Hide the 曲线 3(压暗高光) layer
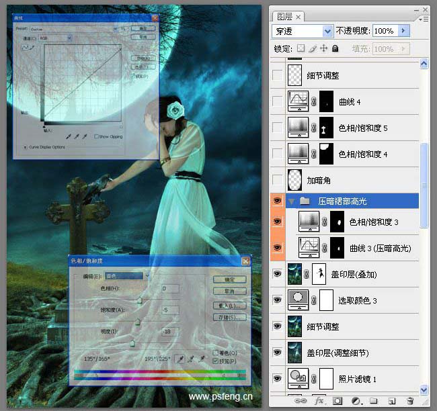The height and width of the screenshot is (411, 437). (x=277, y=248)
